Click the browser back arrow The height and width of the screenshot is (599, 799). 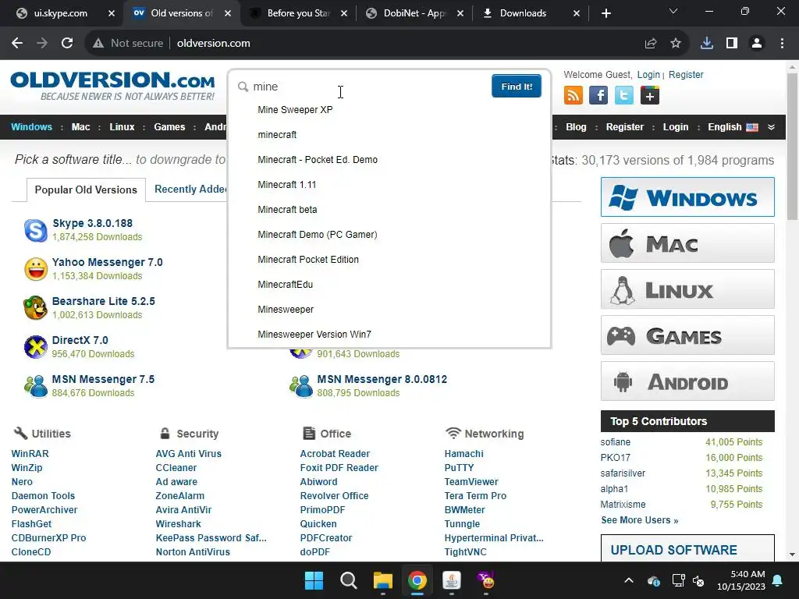coord(17,44)
